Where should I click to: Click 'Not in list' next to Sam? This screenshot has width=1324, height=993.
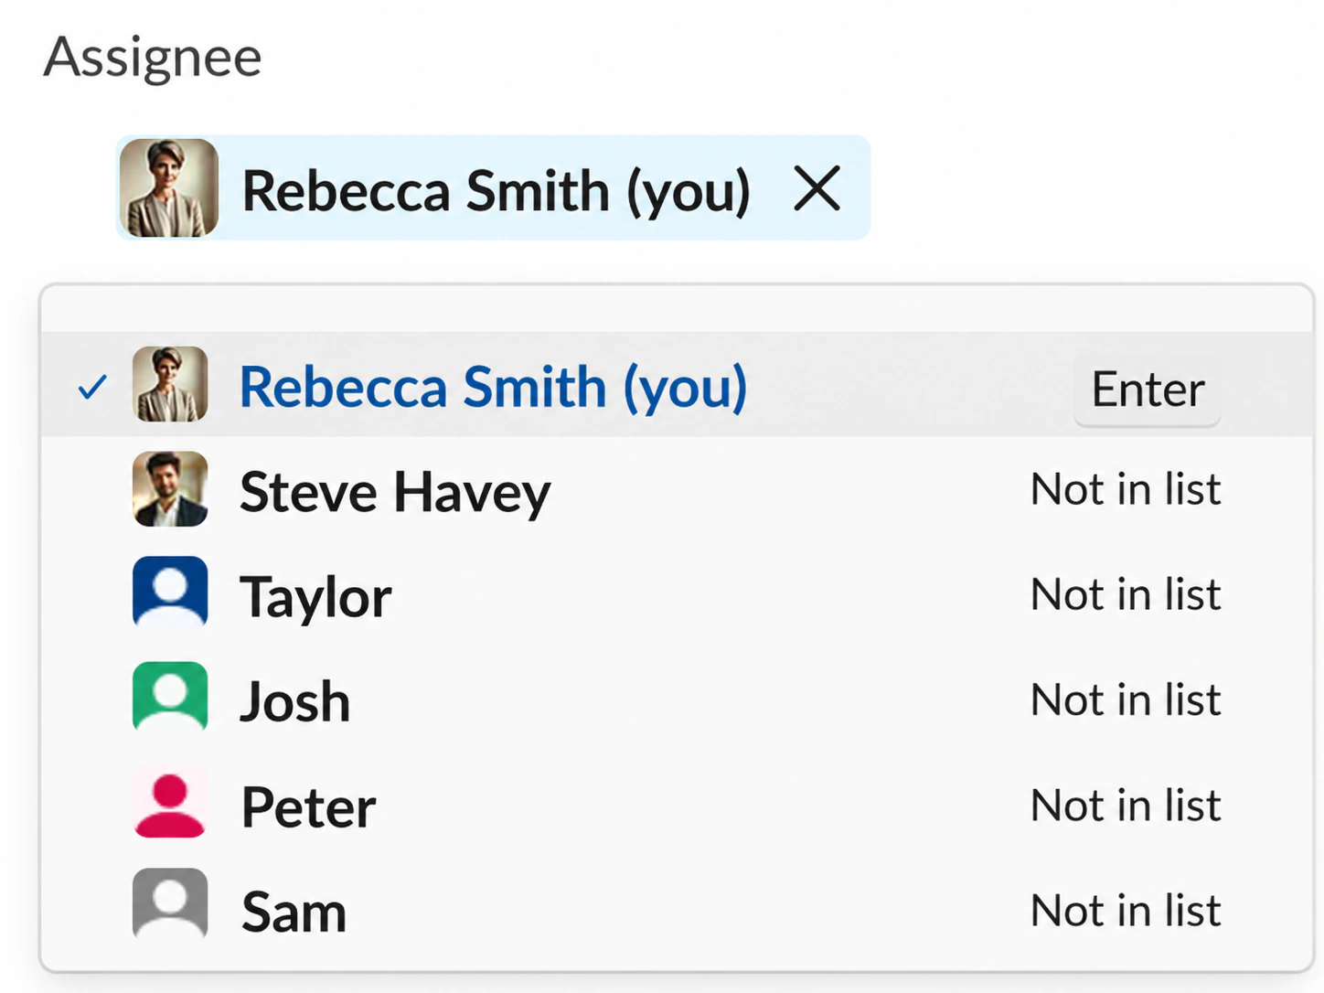click(x=1126, y=911)
